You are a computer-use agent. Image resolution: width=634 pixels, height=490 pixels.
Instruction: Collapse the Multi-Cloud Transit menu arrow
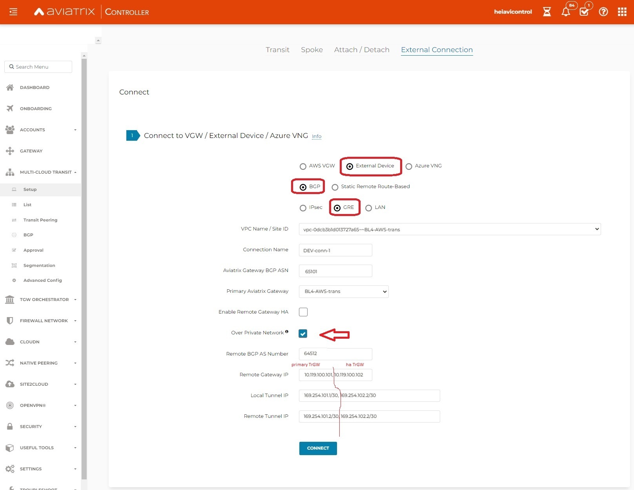(75, 172)
